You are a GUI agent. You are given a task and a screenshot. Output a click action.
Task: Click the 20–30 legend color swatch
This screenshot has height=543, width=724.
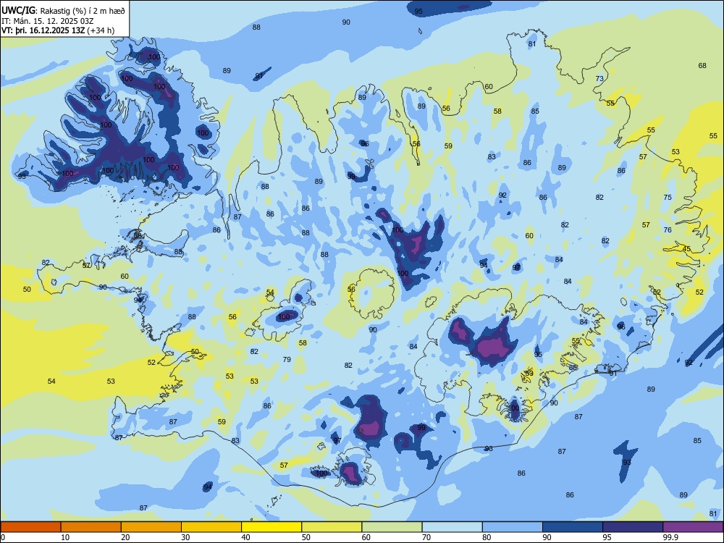(151, 527)
